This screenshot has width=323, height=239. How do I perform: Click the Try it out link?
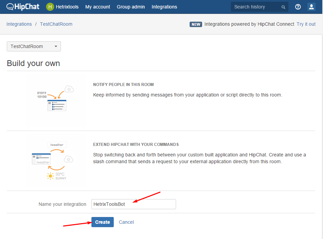coord(306,24)
